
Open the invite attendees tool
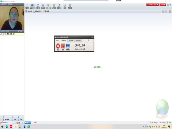coord(59,6)
